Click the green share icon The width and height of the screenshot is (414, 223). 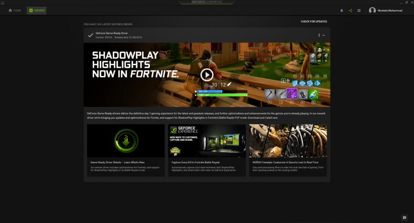(x=351, y=10)
